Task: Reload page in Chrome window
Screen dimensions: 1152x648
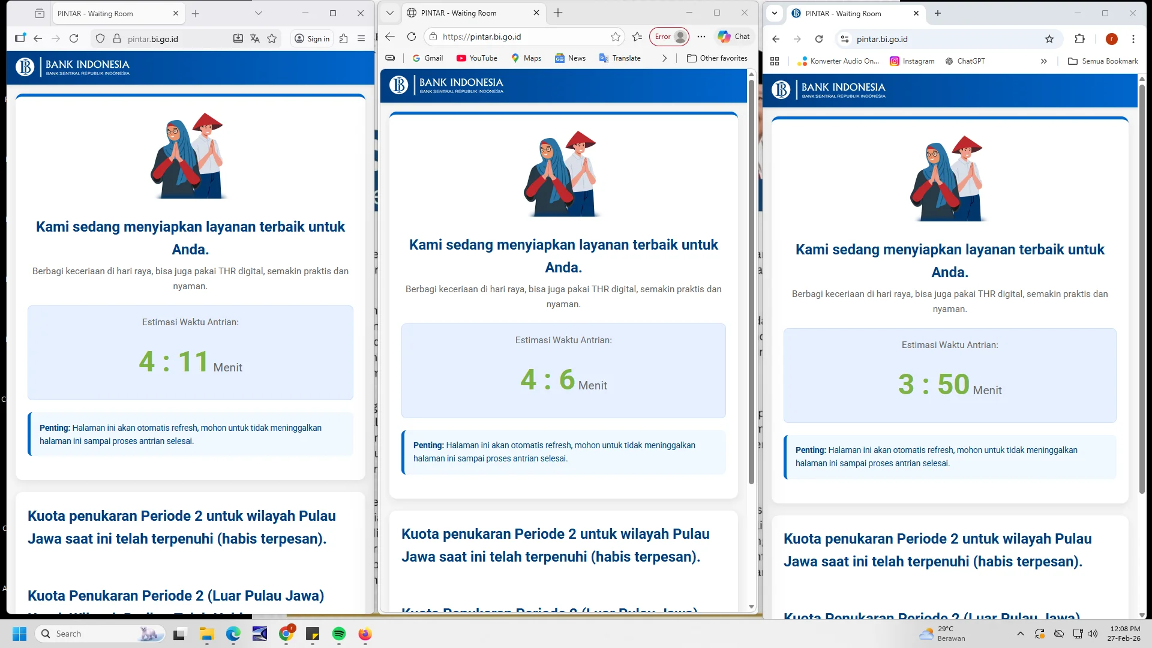Action: click(x=819, y=39)
